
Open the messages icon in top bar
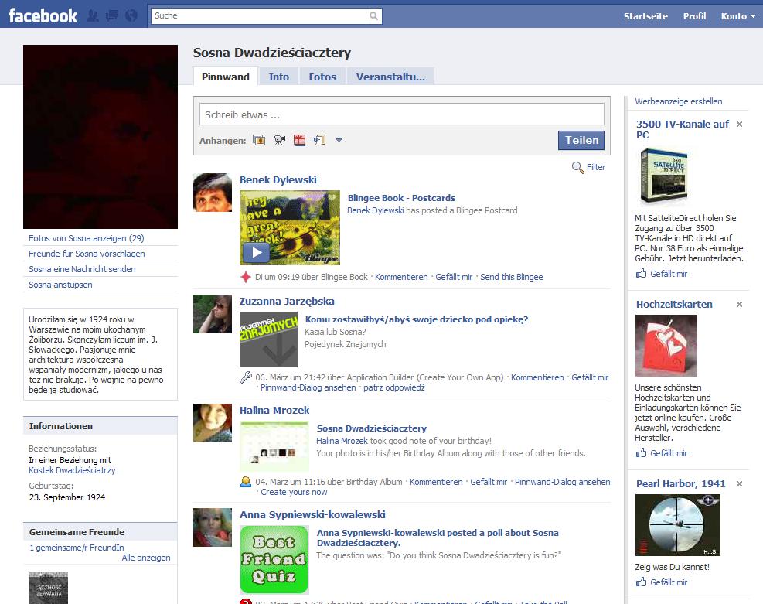(x=112, y=15)
